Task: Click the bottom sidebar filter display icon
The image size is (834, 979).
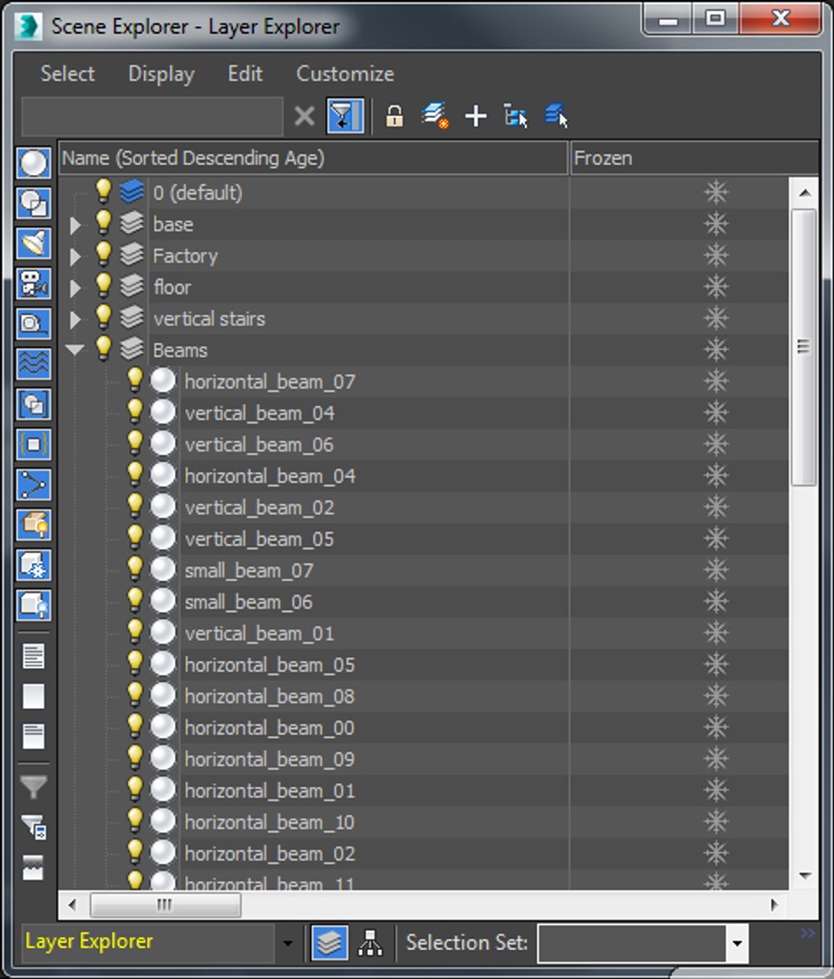Action: [33, 868]
